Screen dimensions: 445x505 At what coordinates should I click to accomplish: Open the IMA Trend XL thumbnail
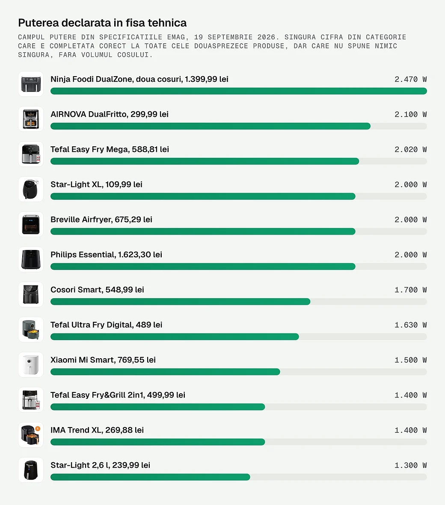pyautogui.click(x=30, y=435)
